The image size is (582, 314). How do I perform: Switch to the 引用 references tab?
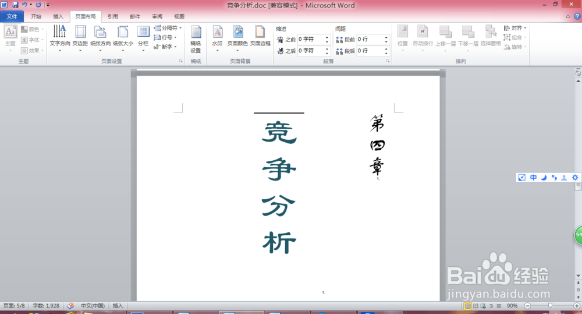(x=113, y=16)
